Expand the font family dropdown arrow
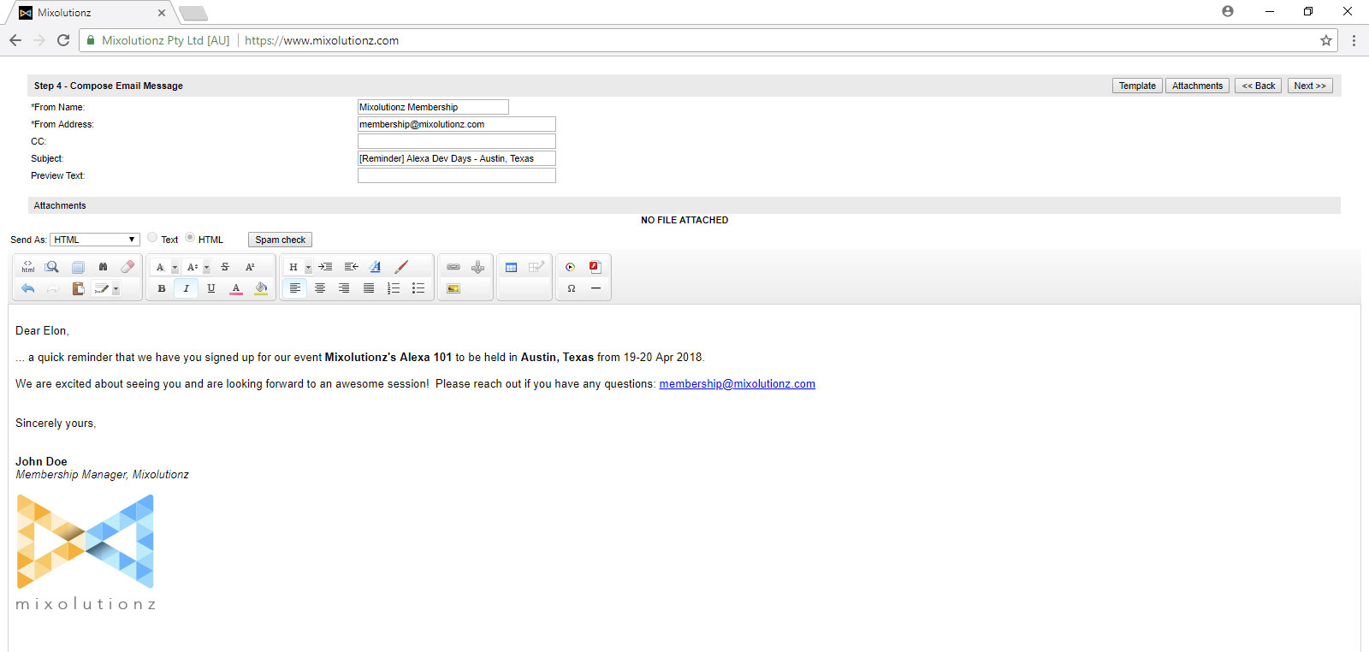This screenshot has height=652, width=1369. pos(175,268)
